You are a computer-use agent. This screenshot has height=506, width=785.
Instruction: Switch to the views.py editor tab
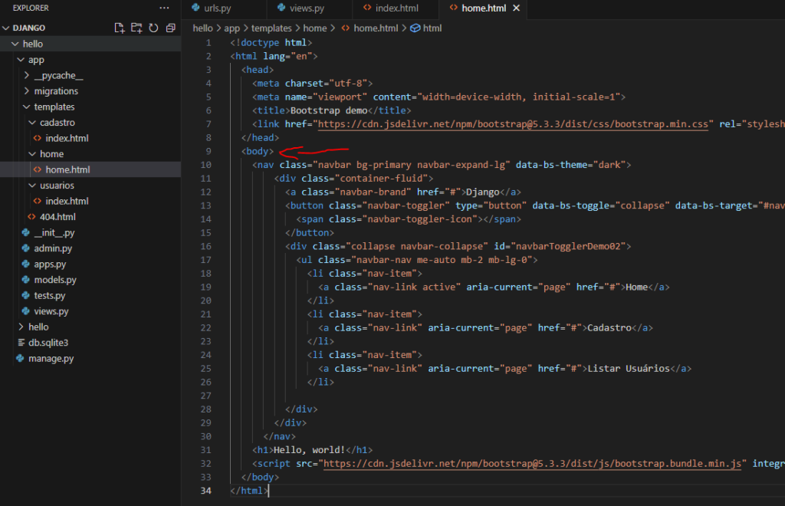[x=306, y=8]
